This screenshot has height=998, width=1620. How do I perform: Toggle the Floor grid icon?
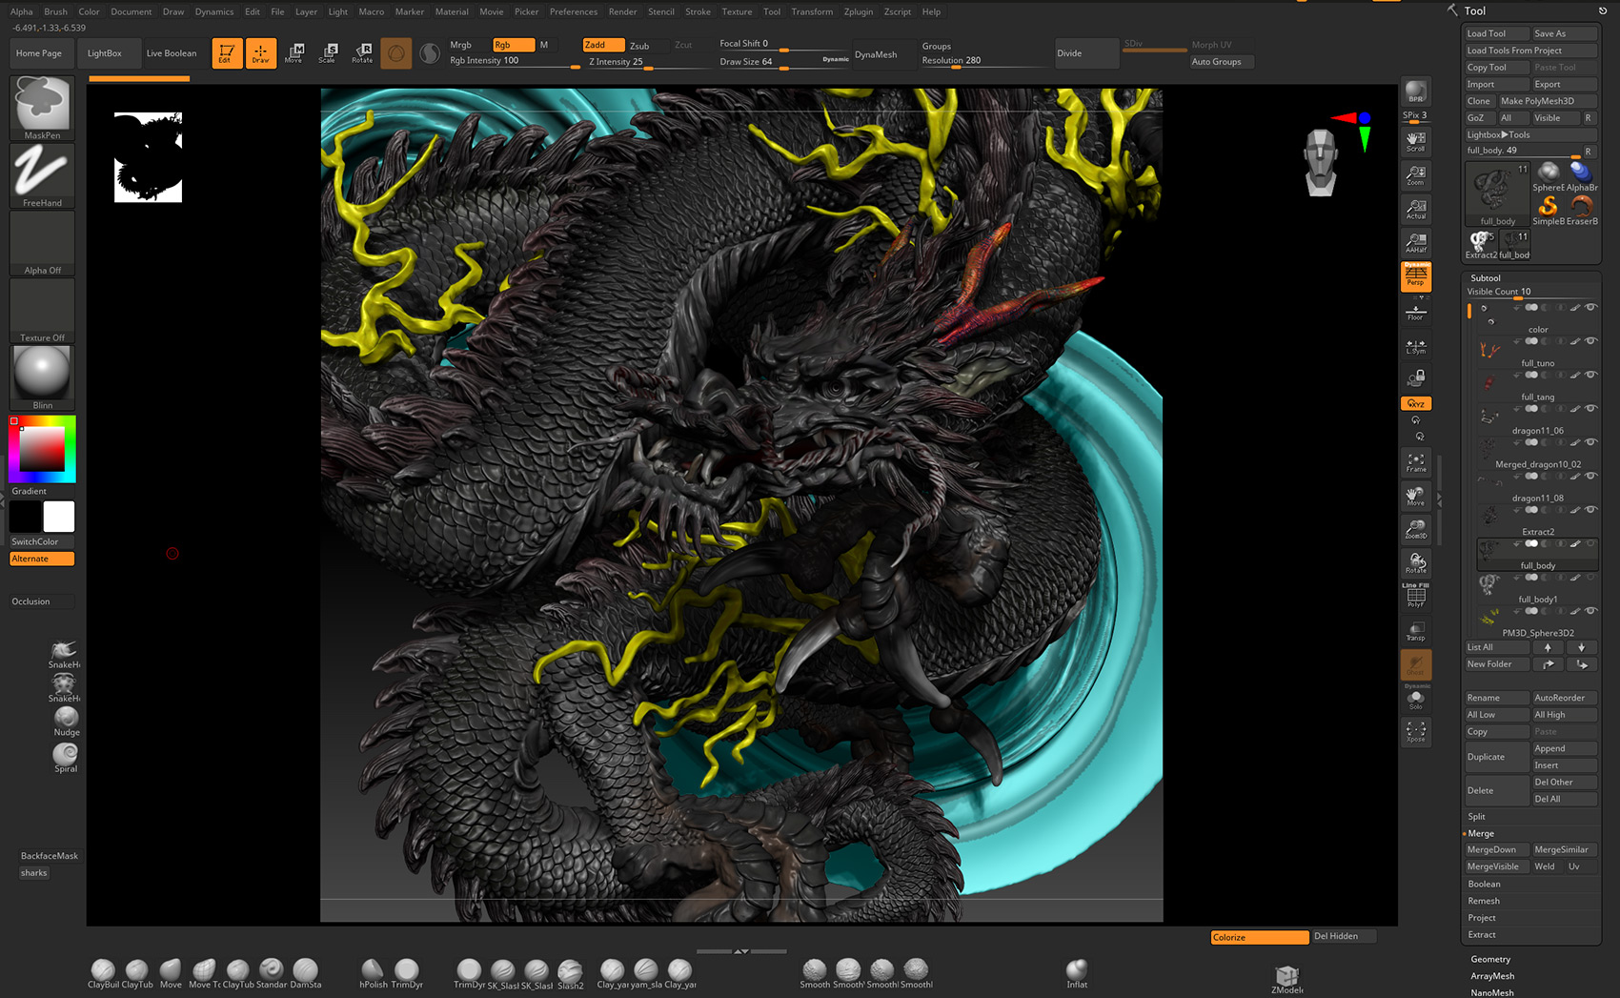pyautogui.click(x=1416, y=311)
